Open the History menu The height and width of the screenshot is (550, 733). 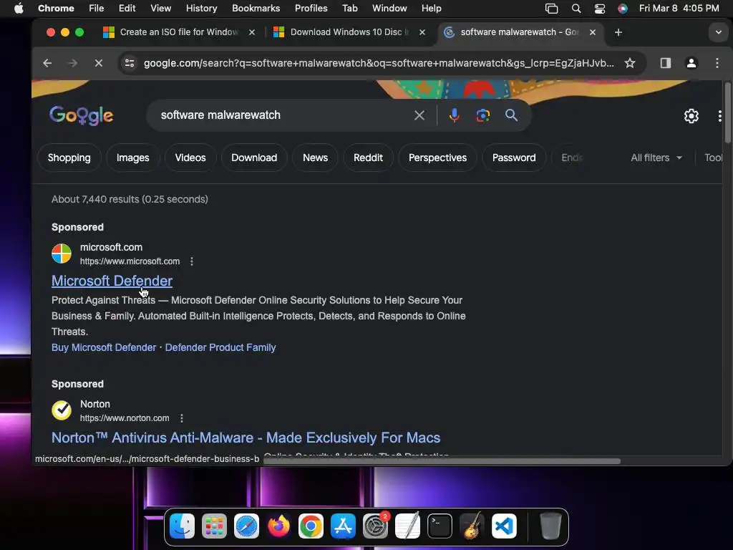[x=201, y=9]
